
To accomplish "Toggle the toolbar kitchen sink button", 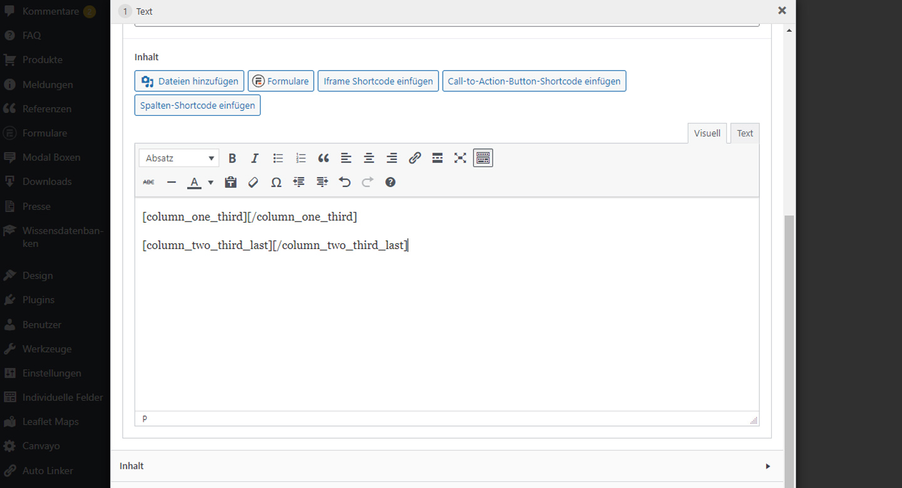I will [x=483, y=158].
